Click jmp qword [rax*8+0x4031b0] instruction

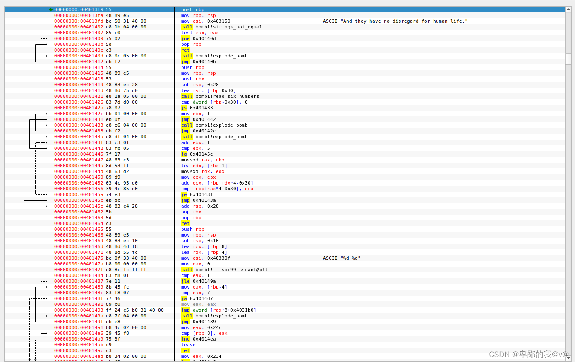point(218,310)
